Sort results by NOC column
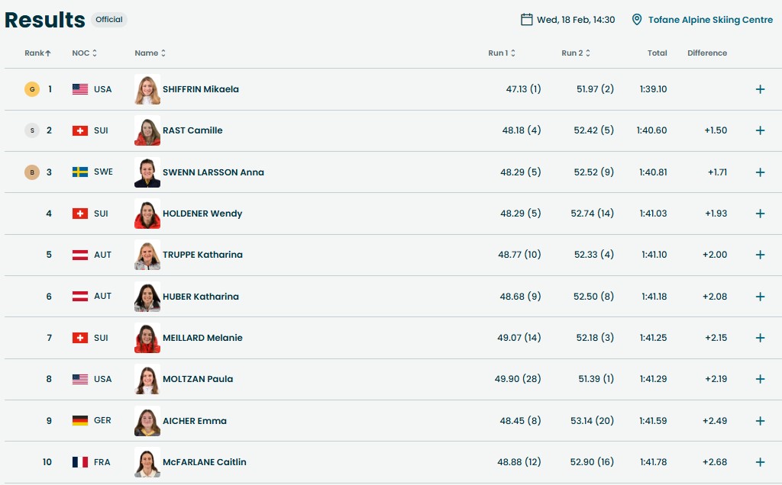This screenshot has width=782, height=485. point(84,53)
